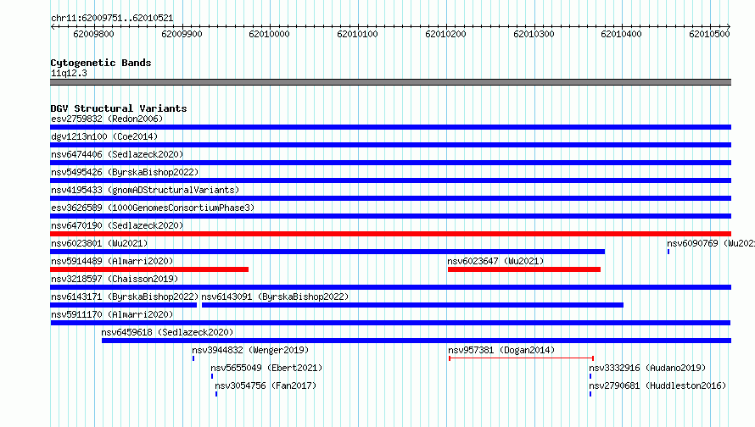Click ruler position 62010200
This screenshot has height=427, width=755.
click(x=445, y=34)
